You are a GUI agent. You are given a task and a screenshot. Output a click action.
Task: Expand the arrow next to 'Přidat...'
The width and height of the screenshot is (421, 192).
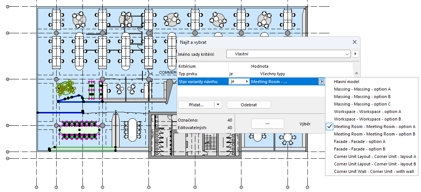click(x=218, y=104)
